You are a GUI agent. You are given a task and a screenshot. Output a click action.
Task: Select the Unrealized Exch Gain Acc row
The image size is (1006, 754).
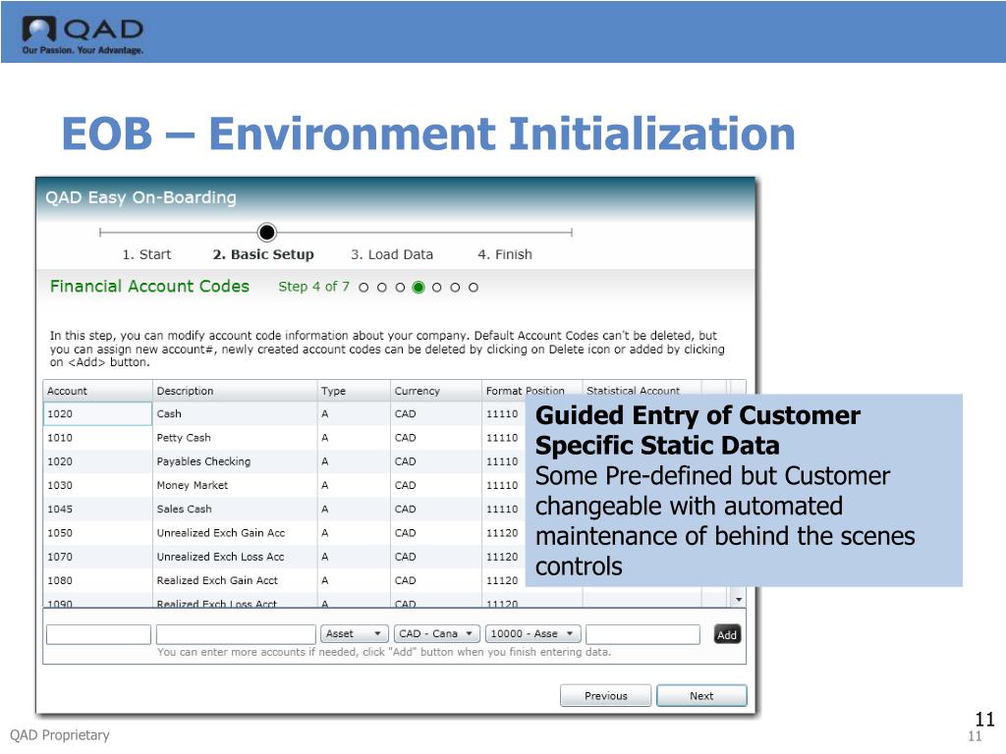point(284,533)
